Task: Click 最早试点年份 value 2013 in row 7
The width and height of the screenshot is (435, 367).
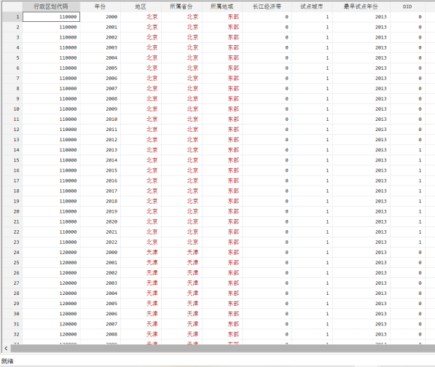Action: click(x=361, y=79)
